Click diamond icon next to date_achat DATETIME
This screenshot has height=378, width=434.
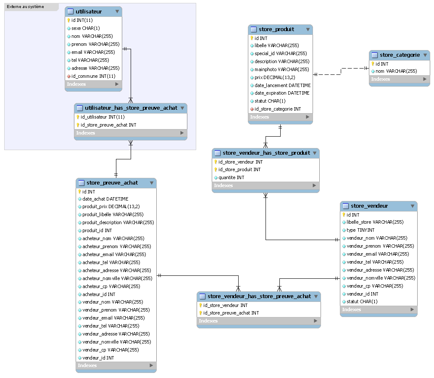click(x=80, y=199)
